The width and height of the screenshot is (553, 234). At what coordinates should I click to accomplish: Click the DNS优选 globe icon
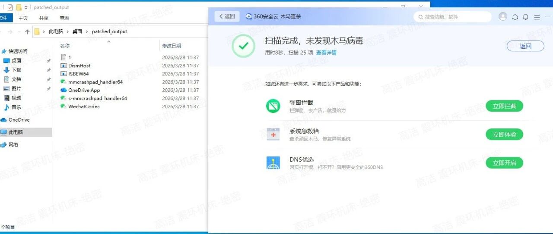[273, 163]
